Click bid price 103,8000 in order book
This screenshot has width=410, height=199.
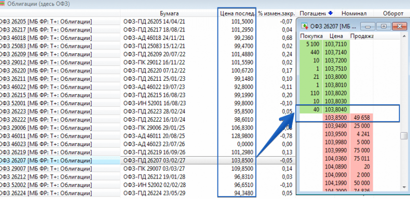[335, 77]
